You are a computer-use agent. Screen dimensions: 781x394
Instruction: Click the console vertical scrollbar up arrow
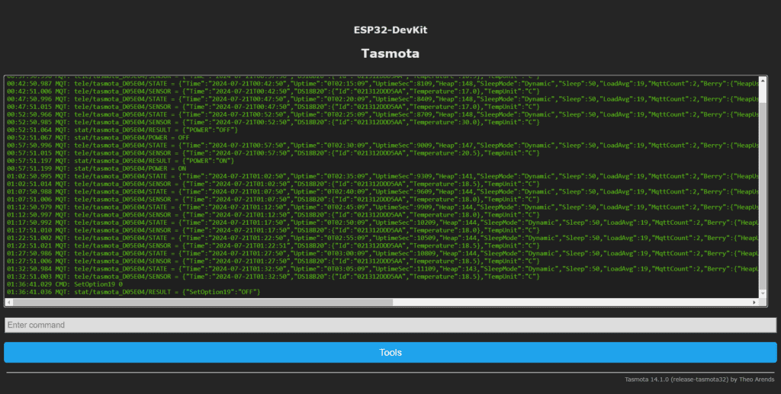pyautogui.click(x=762, y=80)
